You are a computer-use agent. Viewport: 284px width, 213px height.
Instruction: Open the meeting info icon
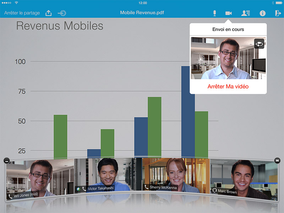tap(263, 13)
